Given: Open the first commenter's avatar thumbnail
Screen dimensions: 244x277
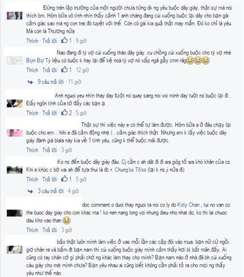Looking at the screenshot, I should pos(15,16).
